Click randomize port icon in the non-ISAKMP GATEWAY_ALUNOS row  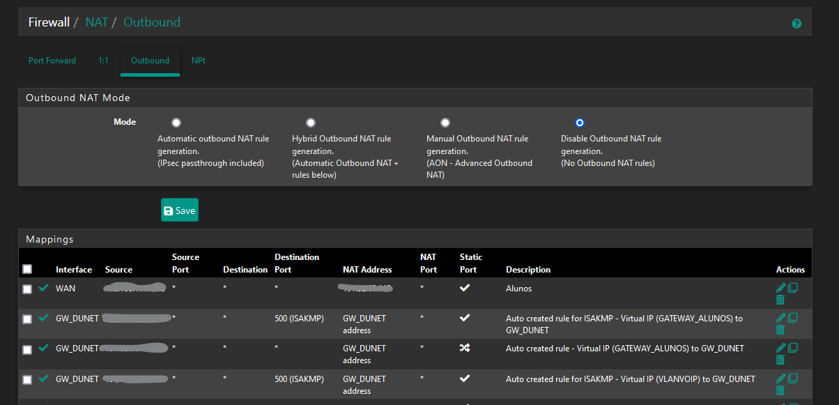[x=465, y=348]
